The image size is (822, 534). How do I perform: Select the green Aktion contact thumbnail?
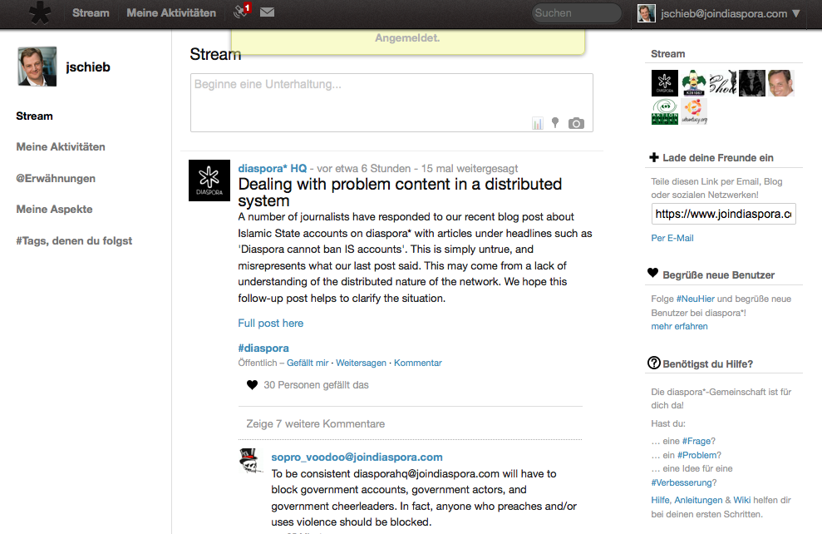click(665, 111)
